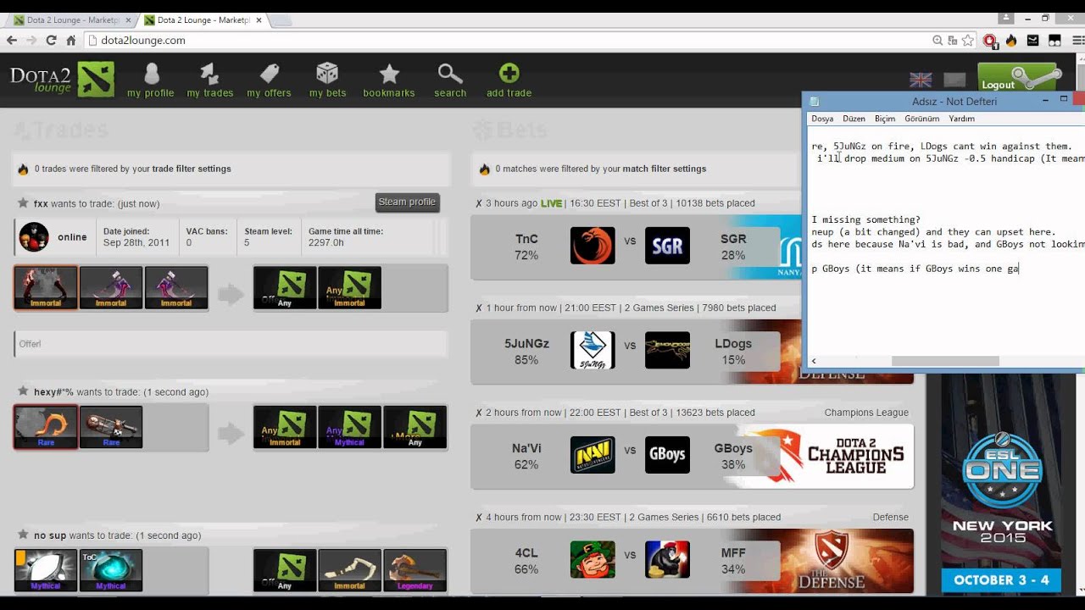This screenshot has height=610, width=1085.
Task: Click SGR team logo
Action: (x=667, y=246)
